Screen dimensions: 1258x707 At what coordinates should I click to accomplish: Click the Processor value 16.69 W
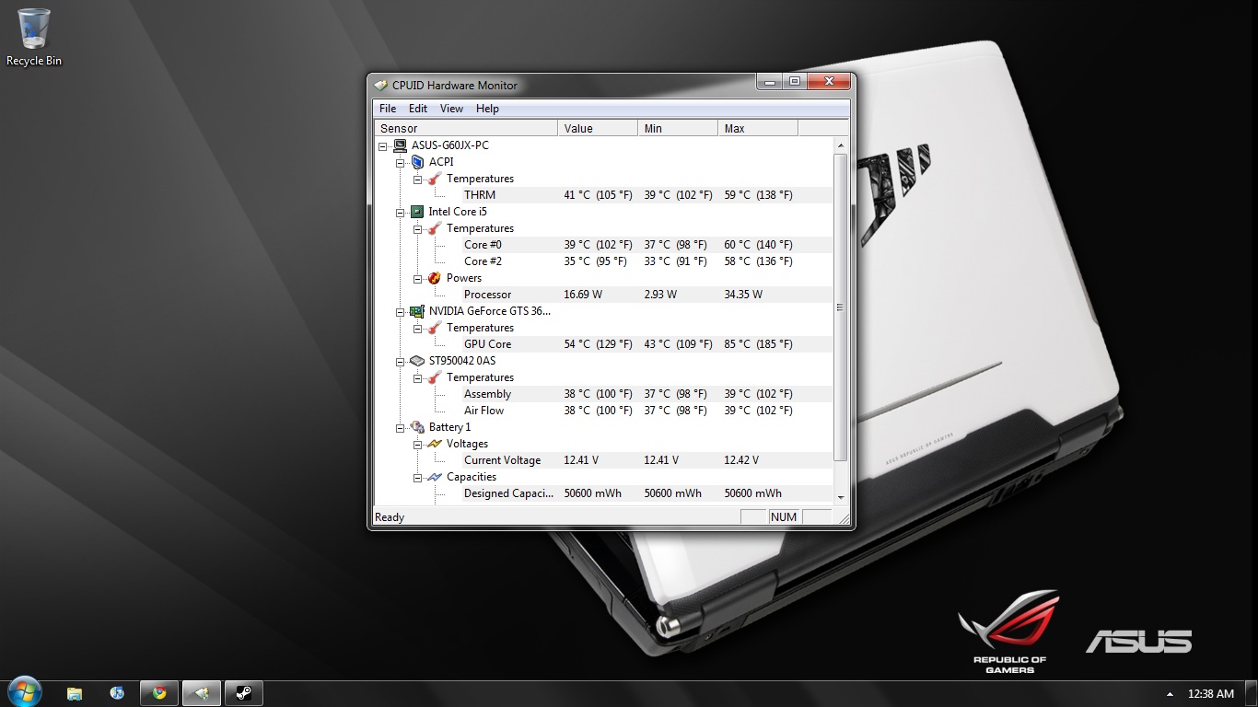pyautogui.click(x=583, y=295)
